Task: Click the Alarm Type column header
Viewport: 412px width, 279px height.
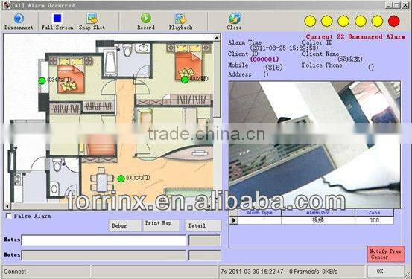Action: coord(259,212)
